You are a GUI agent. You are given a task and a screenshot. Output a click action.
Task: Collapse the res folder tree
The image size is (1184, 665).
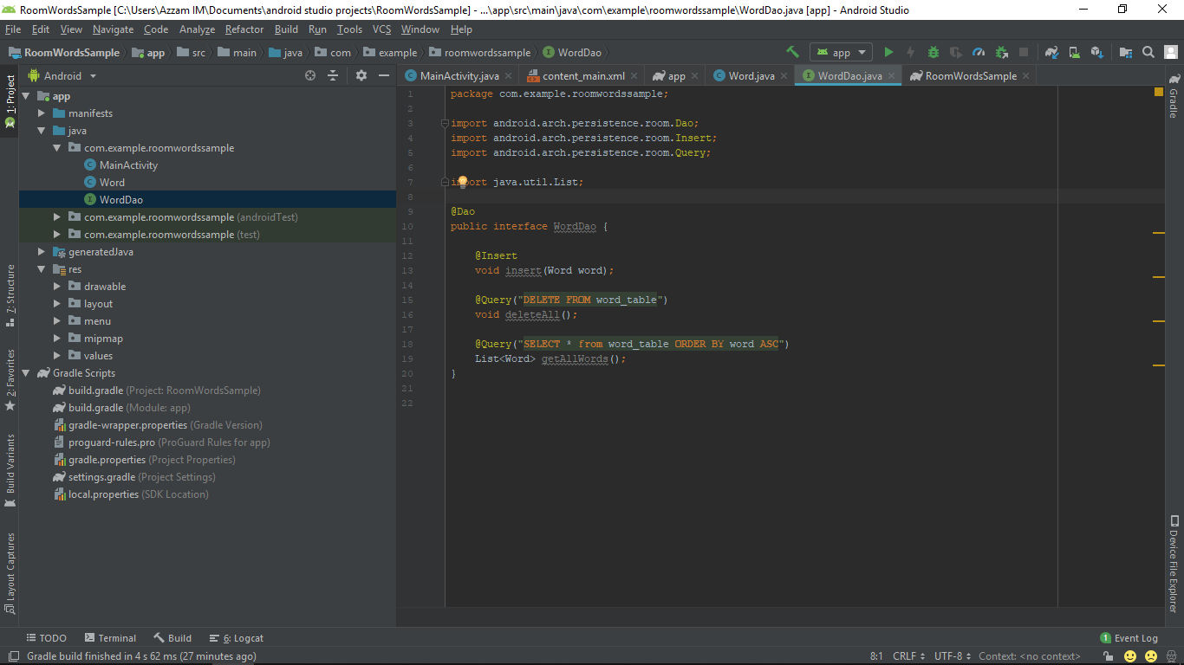coord(41,268)
